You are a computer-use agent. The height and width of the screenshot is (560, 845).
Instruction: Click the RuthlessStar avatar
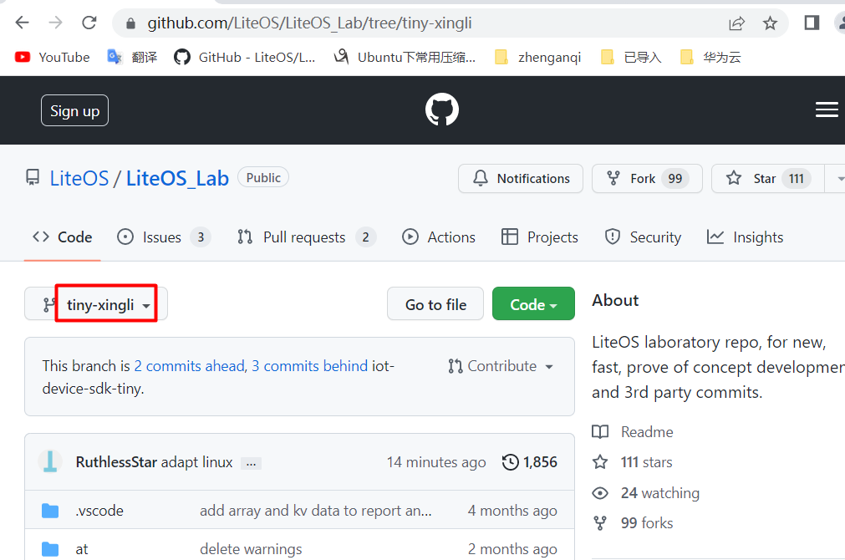click(x=50, y=462)
